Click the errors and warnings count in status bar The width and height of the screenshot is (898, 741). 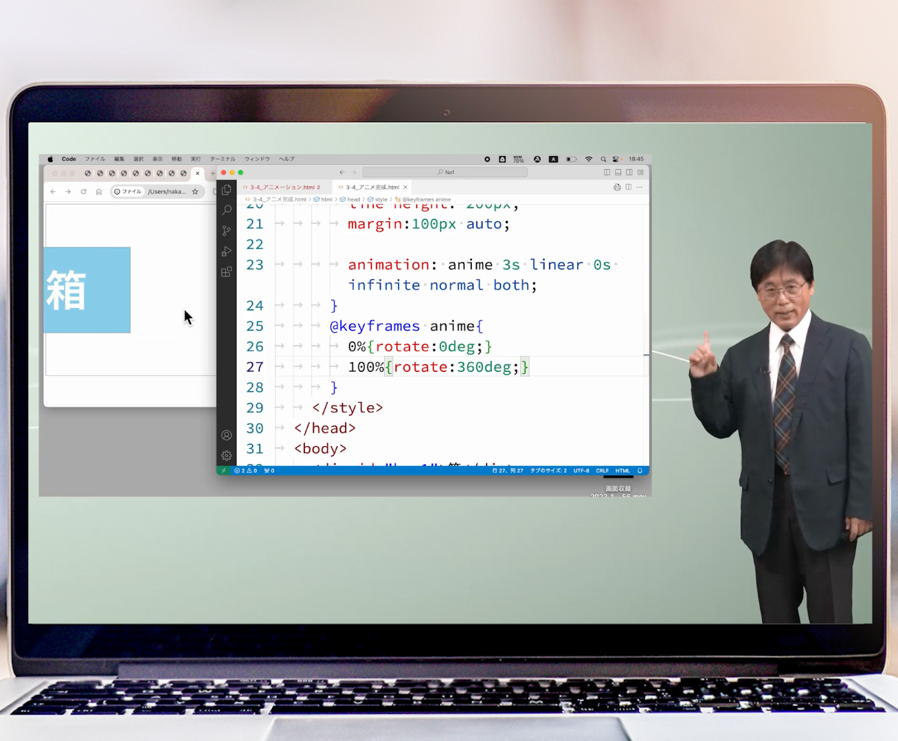click(x=246, y=471)
